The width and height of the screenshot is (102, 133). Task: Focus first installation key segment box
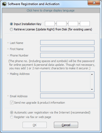tap(50, 24)
